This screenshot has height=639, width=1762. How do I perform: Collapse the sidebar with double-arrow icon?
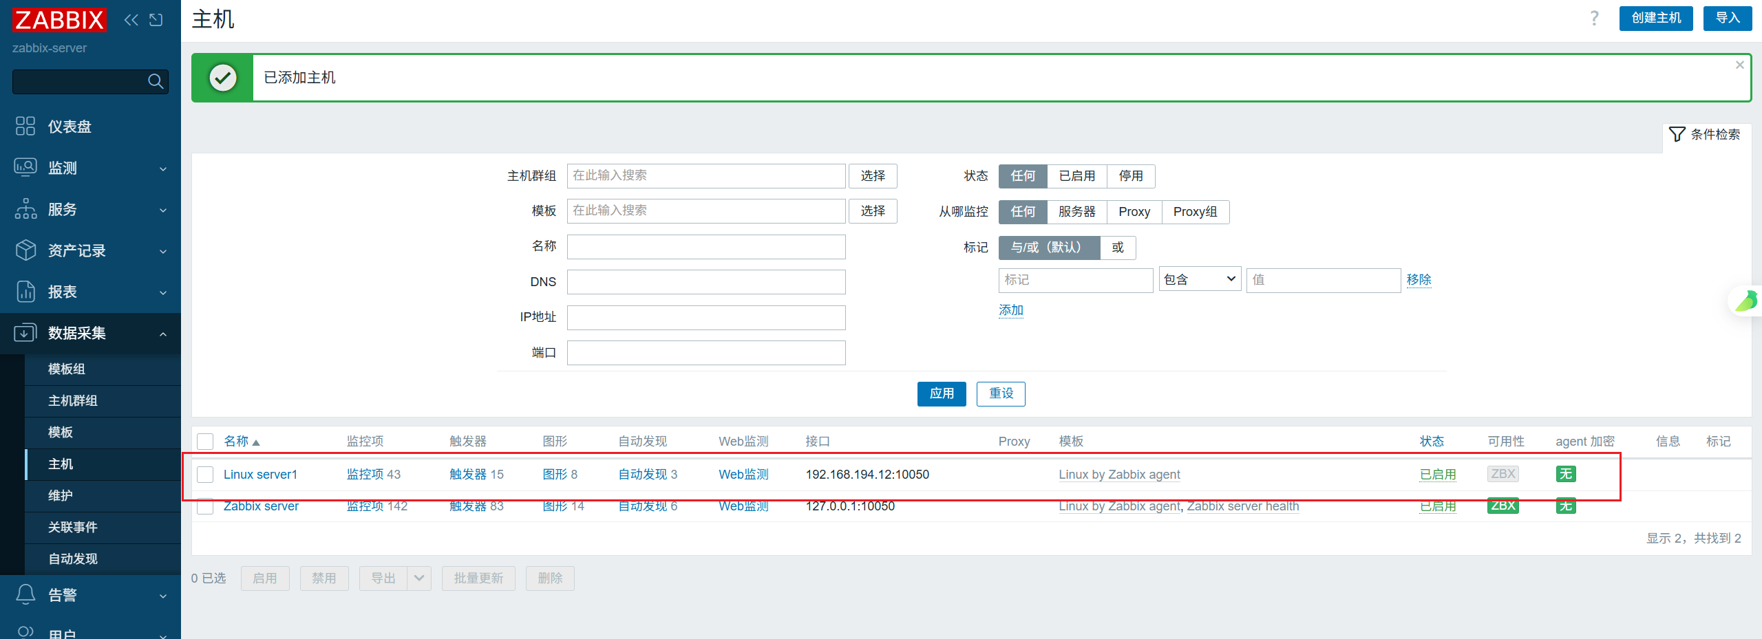point(131,20)
